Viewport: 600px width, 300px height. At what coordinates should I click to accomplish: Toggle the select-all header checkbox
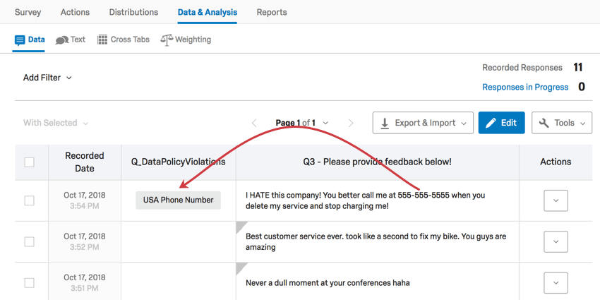[30, 162]
